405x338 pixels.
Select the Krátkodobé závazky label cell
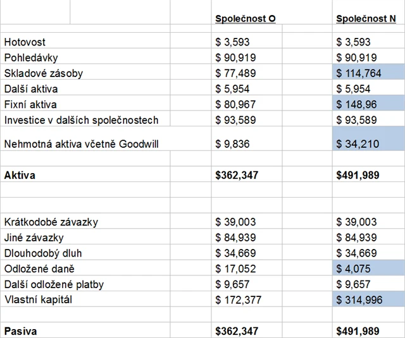tap(51, 222)
